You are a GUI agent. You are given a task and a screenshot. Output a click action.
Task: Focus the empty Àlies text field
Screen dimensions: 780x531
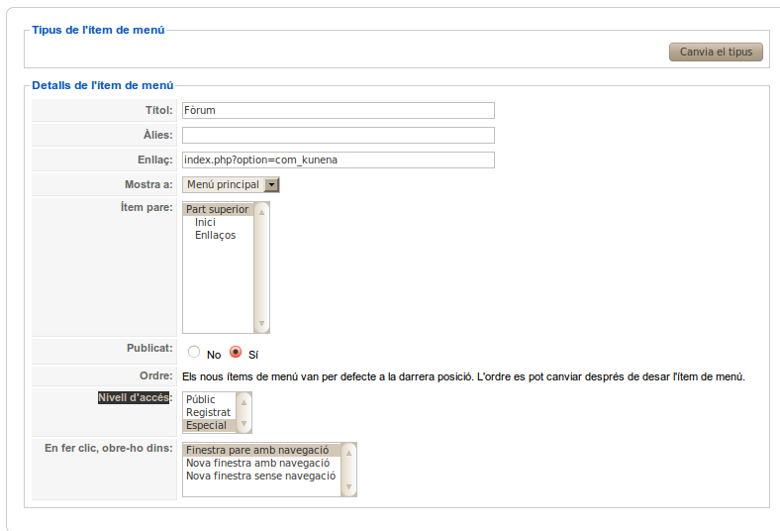coord(338,135)
